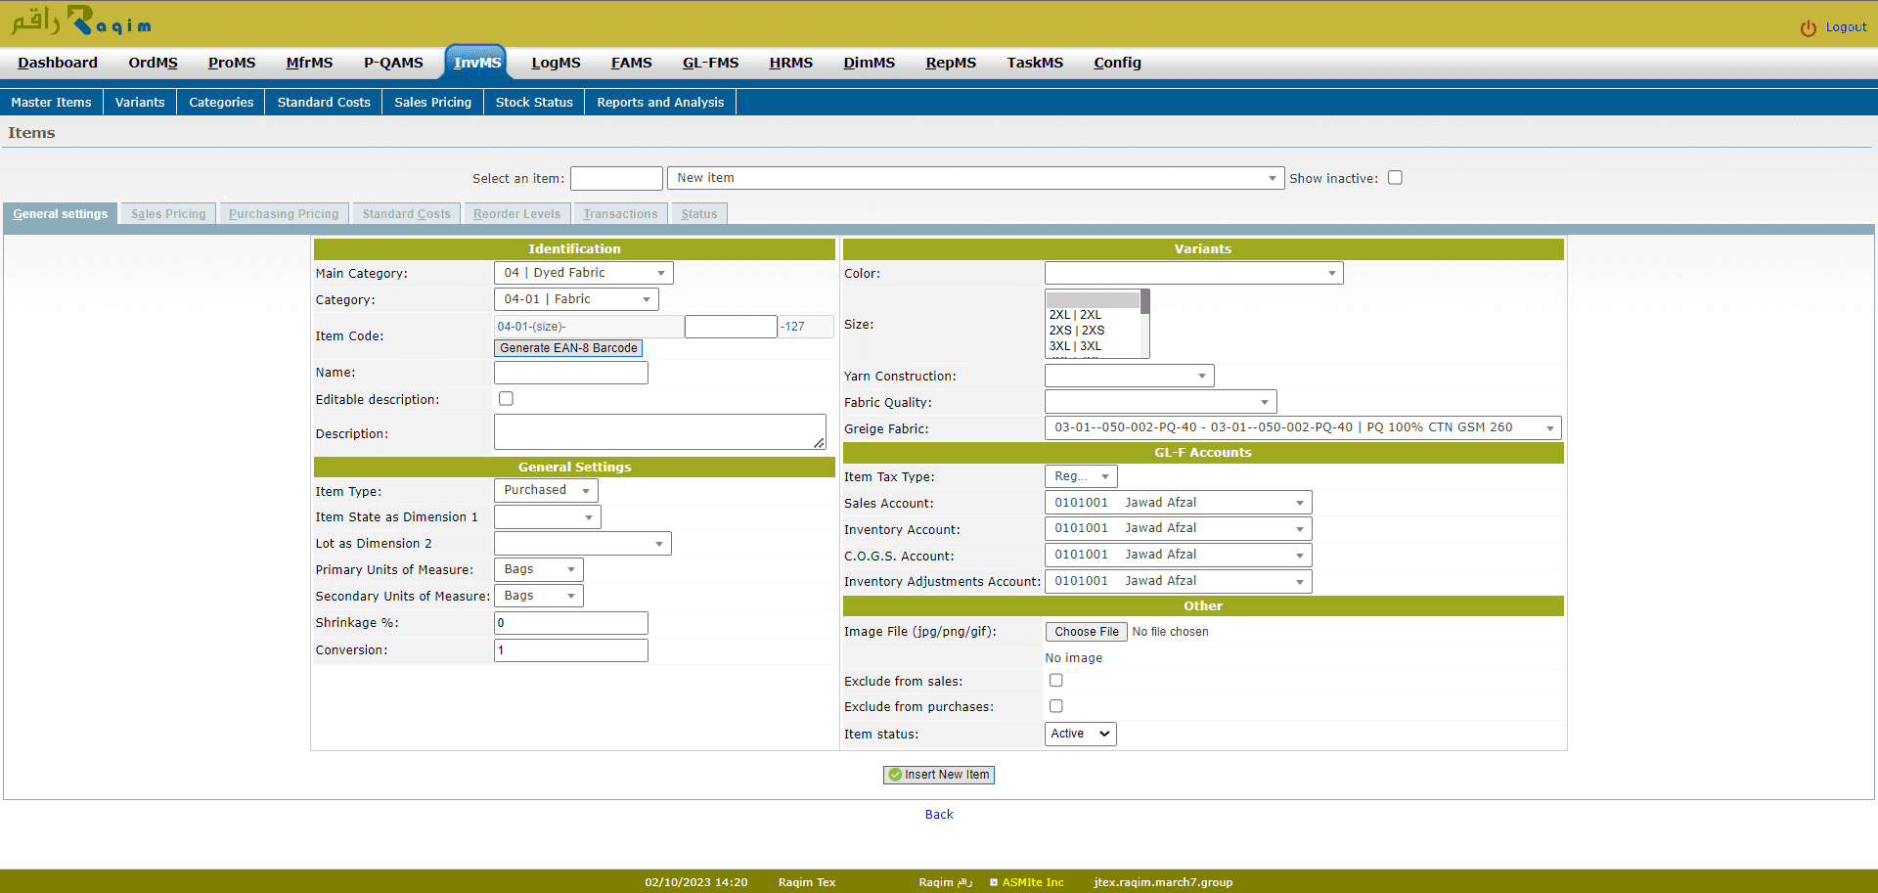This screenshot has width=1878, height=893.
Task: Open the Inventory Account dropdown
Action: (1178, 528)
